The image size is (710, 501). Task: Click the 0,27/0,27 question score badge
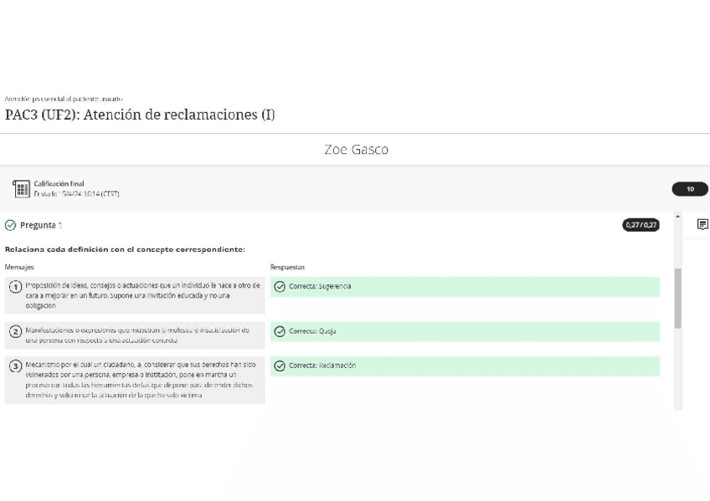640,225
